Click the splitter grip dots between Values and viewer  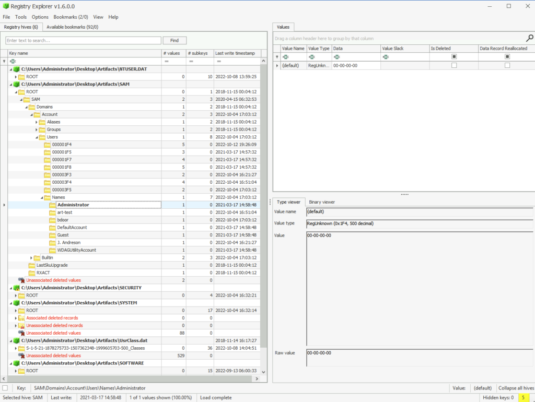tap(405, 194)
